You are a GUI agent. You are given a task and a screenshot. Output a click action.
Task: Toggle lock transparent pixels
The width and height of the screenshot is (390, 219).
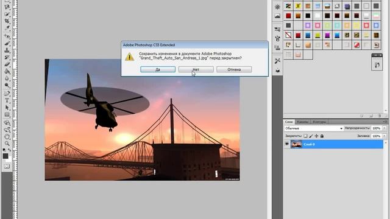coord(305,136)
